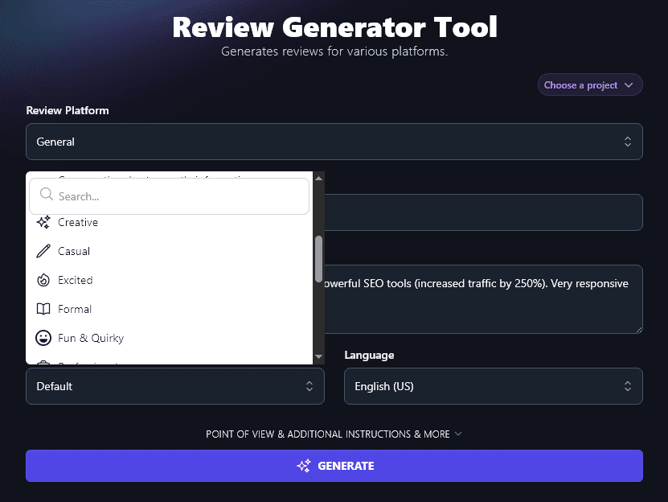Click the pencil icon next to Casual
This screenshot has height=502, width=668.
[x=43, y=251]
